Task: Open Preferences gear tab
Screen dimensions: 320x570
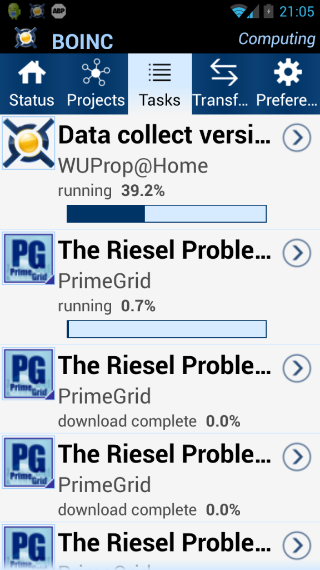Action: coord(288,84)
